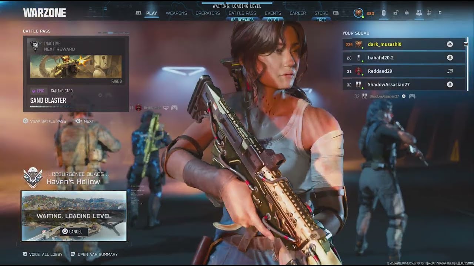Click the L2 voice button icon
The image size is (474, 266).
[x=25, y=254]
